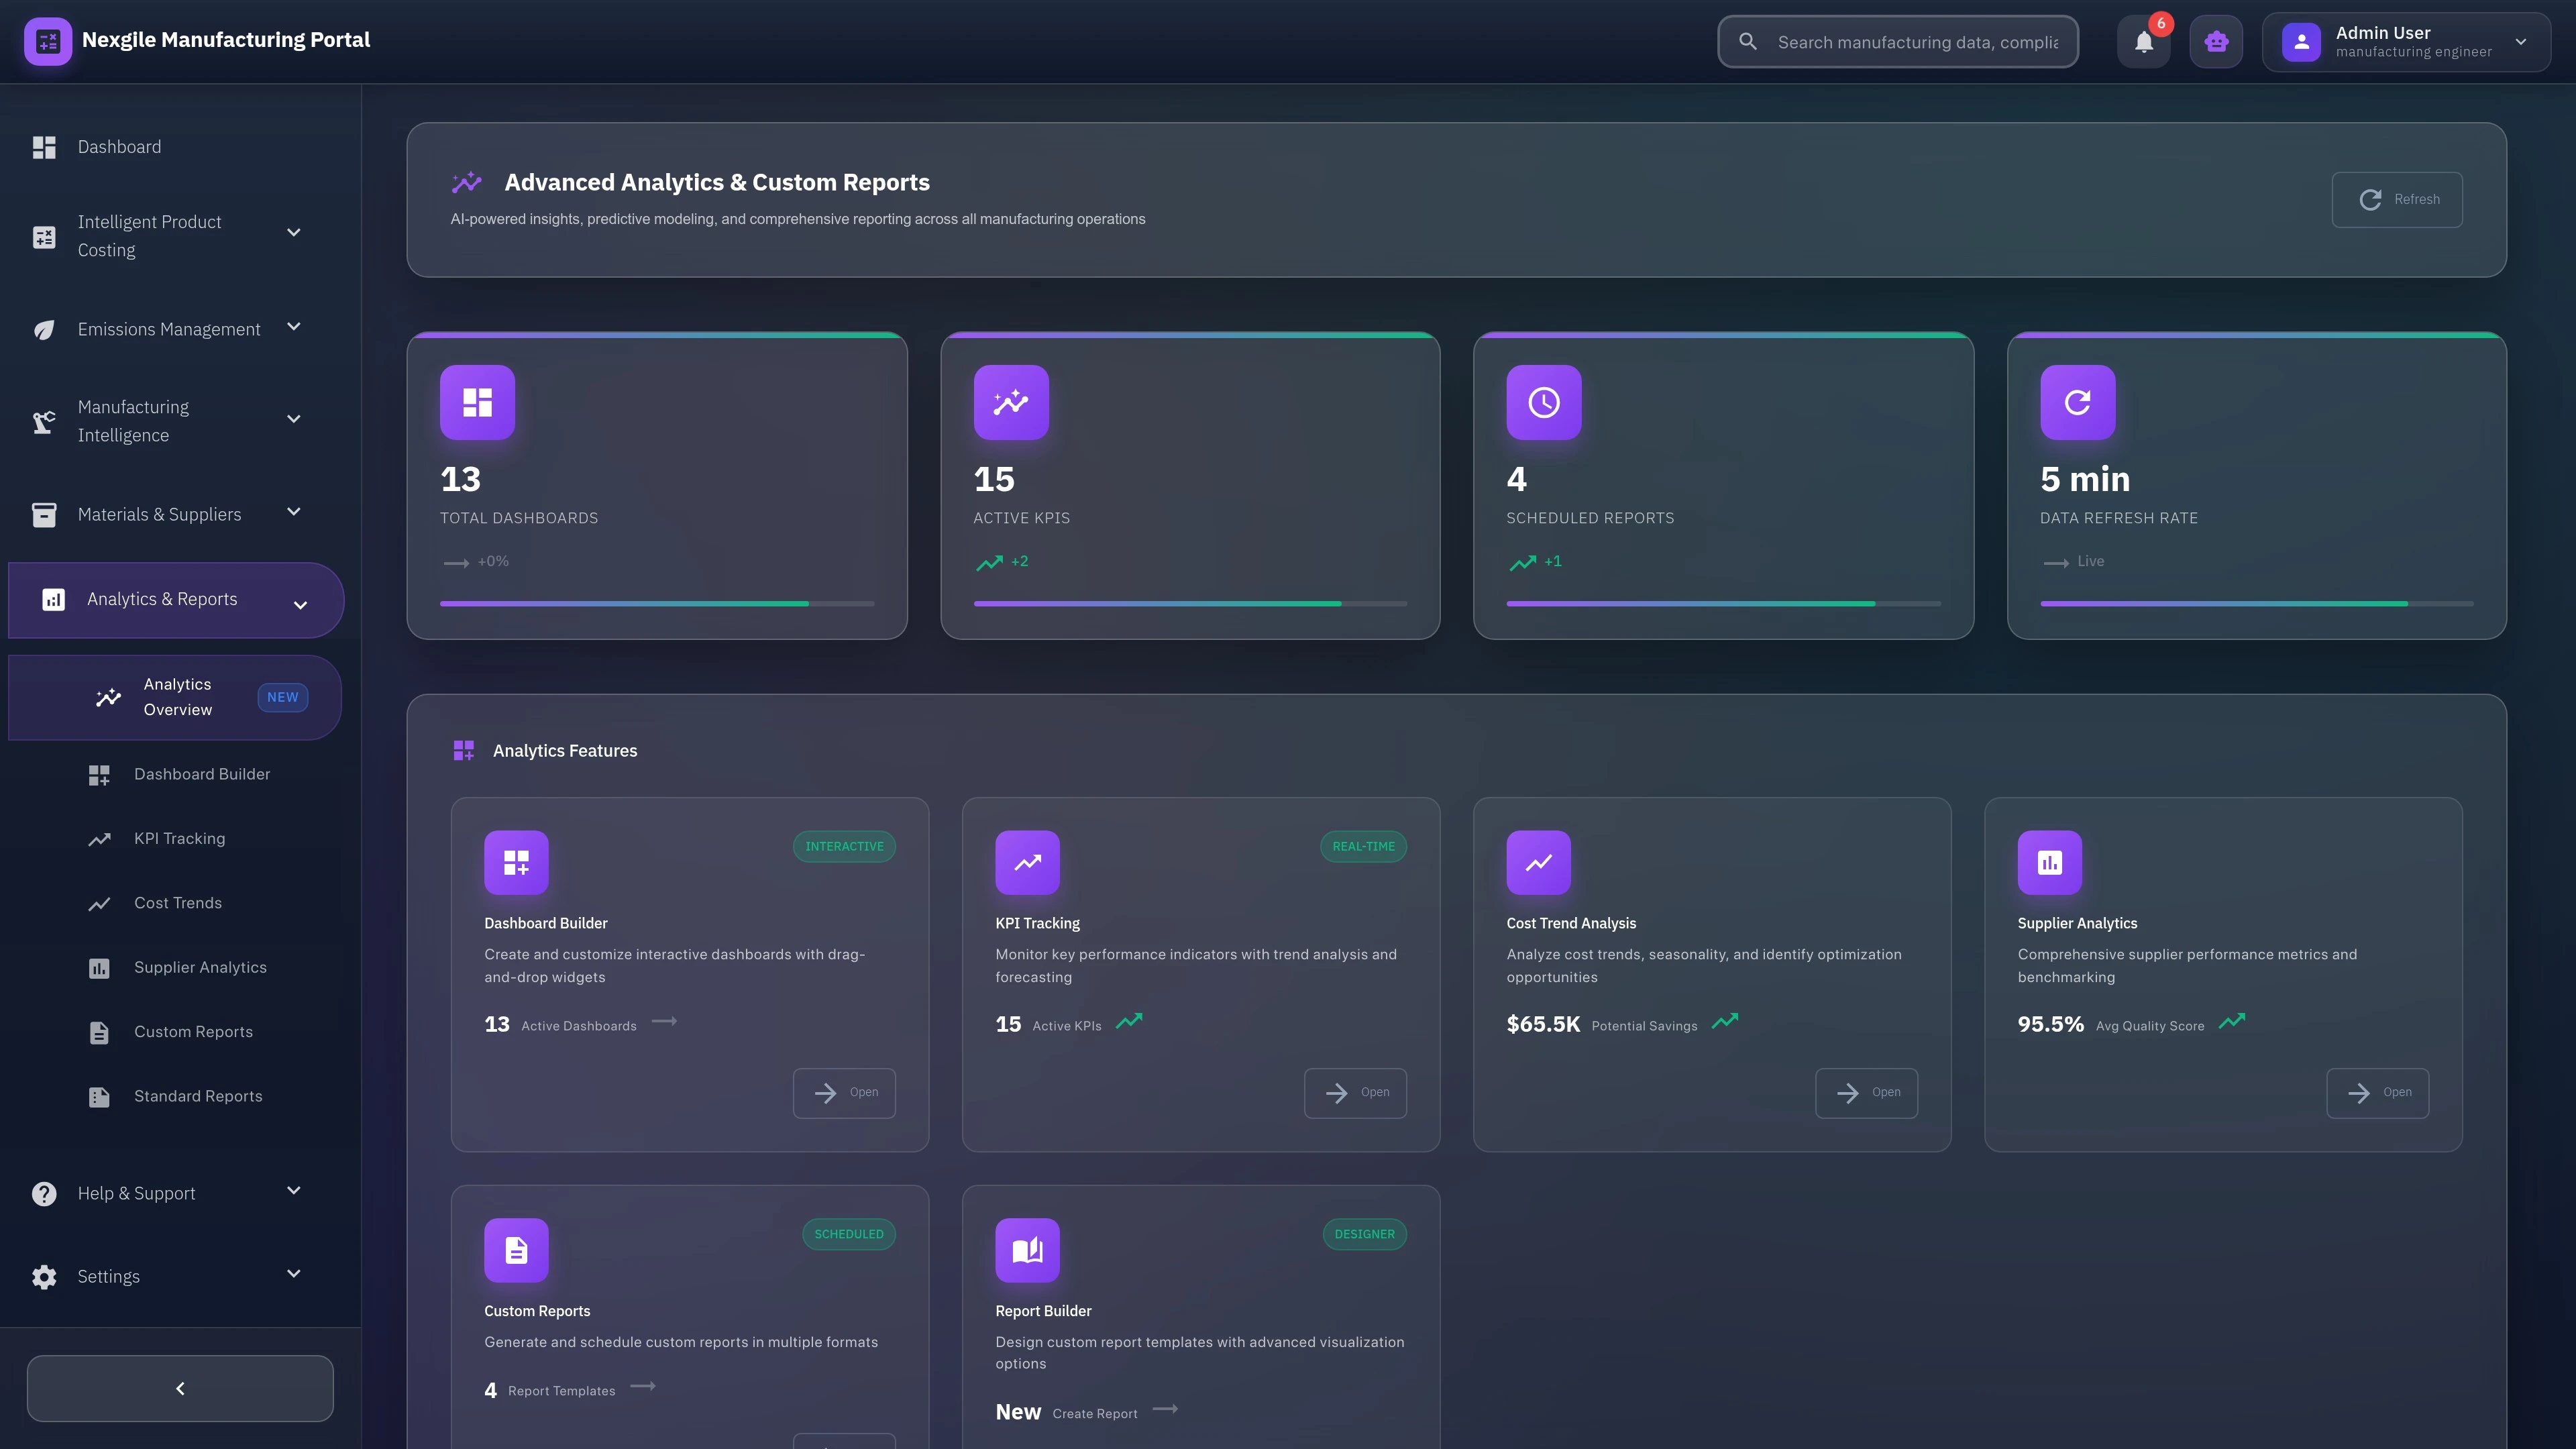Open the KPI Tracking feature card
Screen dimensions: 2576x1449
click(x=1355, y=1092)
